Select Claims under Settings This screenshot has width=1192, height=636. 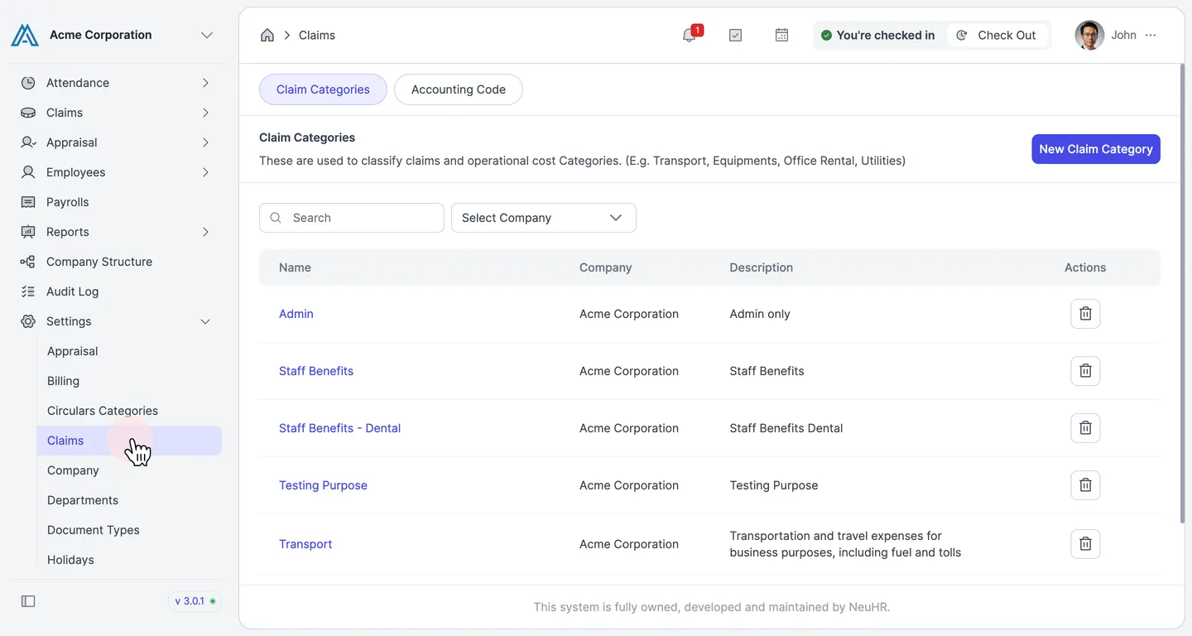tap(129, 441)
